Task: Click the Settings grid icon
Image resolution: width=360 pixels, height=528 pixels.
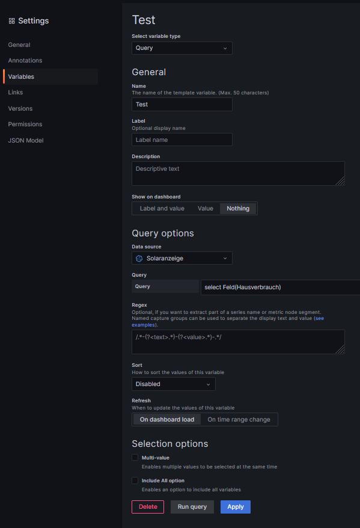Action: pyautogui.click(x=12, y=21)
